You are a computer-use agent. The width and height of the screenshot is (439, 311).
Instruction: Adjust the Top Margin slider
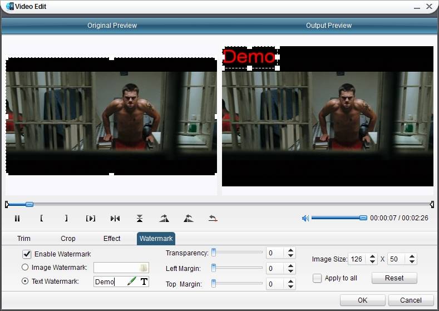[x=214, y=284]
